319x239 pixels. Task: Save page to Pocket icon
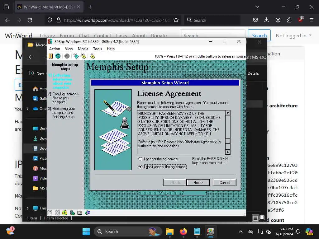[x=255, y=20]
